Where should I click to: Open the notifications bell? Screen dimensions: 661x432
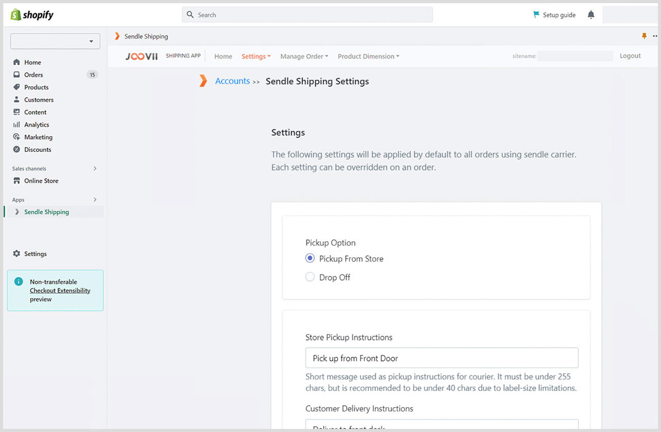(591, 15)
